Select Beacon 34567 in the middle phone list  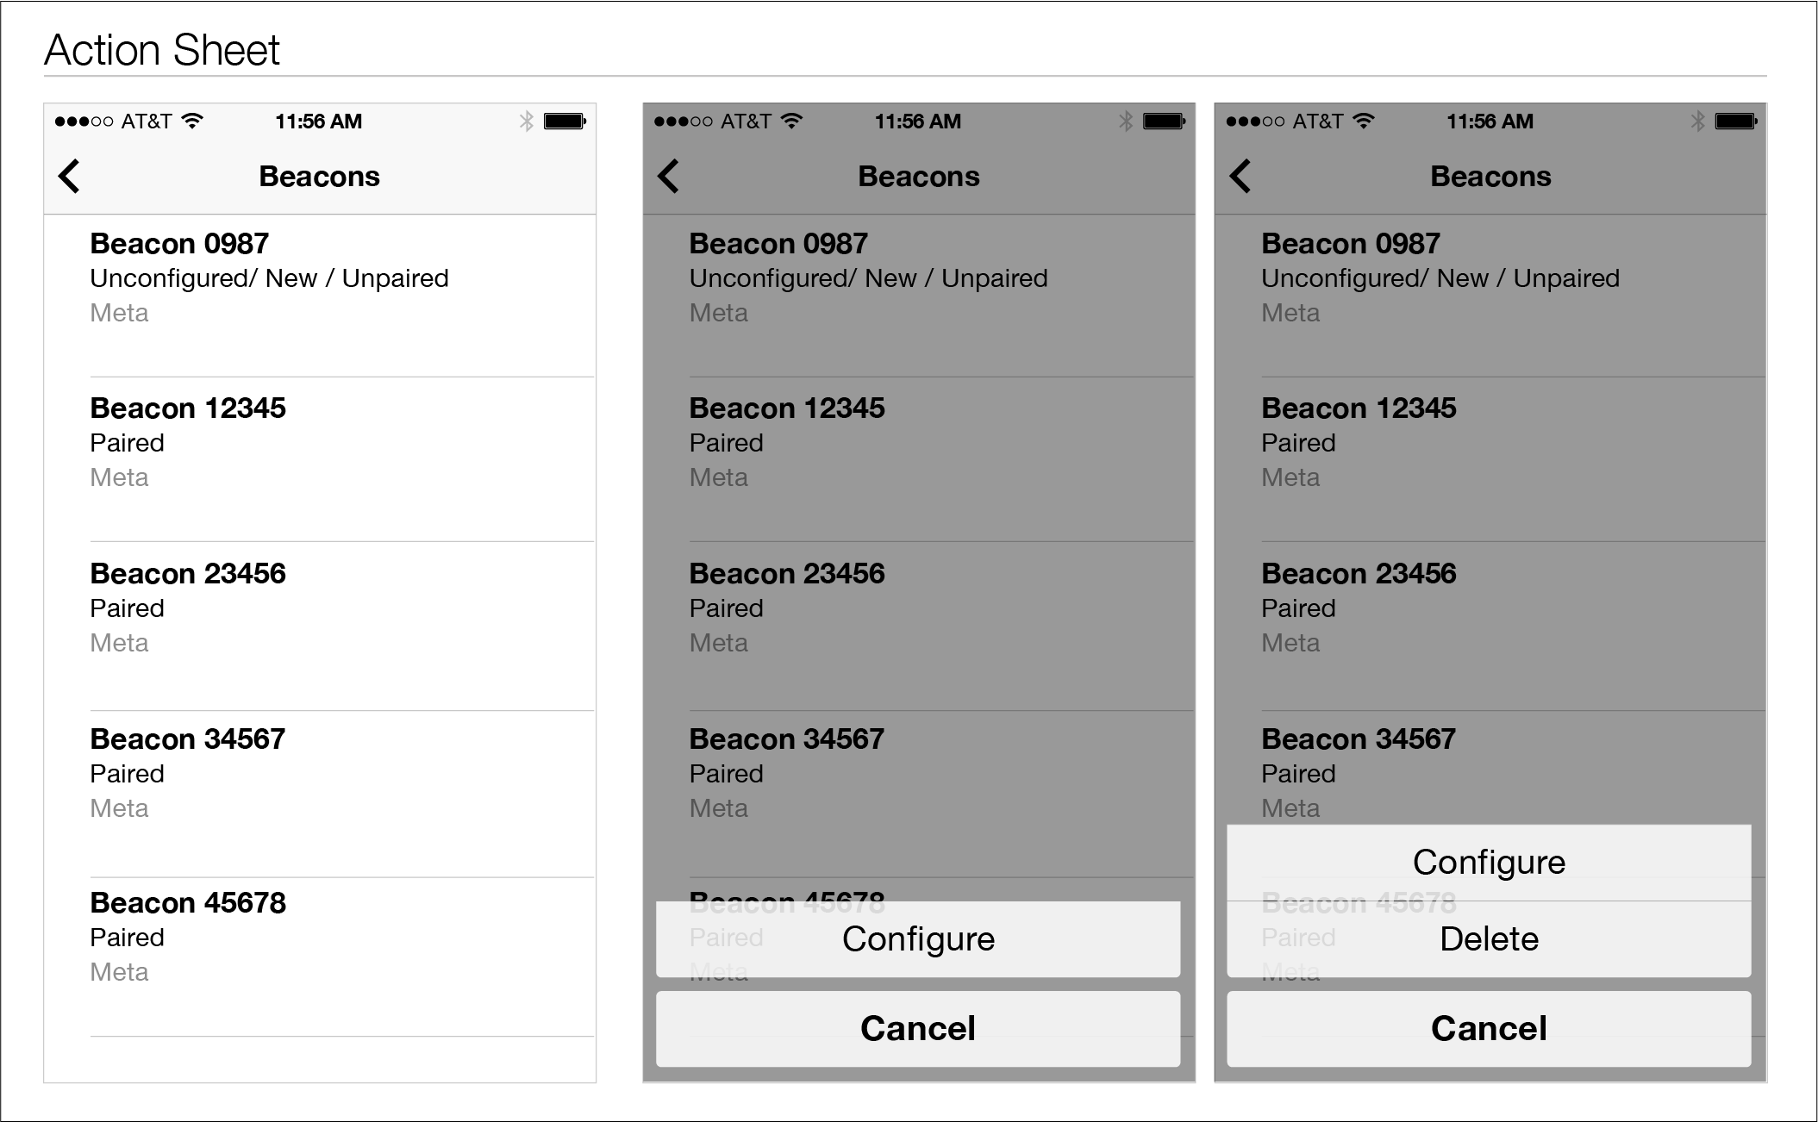tap(919, 794)
